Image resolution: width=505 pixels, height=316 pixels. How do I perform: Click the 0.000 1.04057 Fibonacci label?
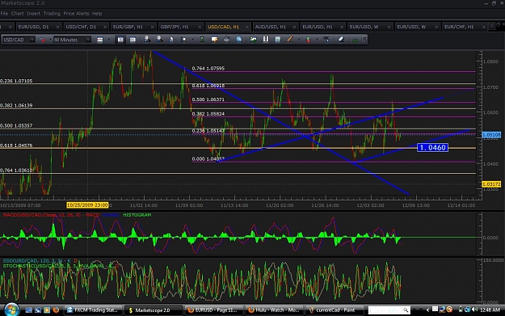[208, 158]
